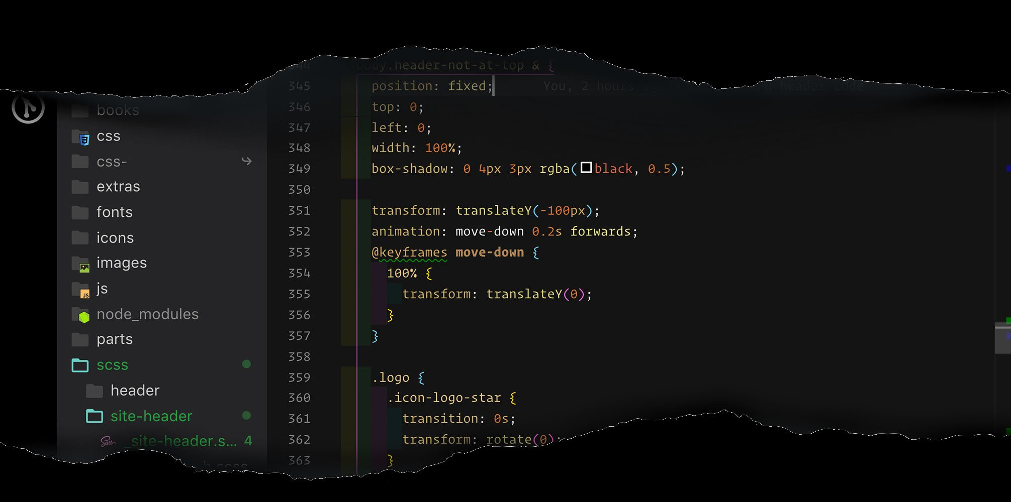This screenshot has width=1011, height=502.
Task: Click the problems badge 4 on _site-header file
Action: coord(248,441)
